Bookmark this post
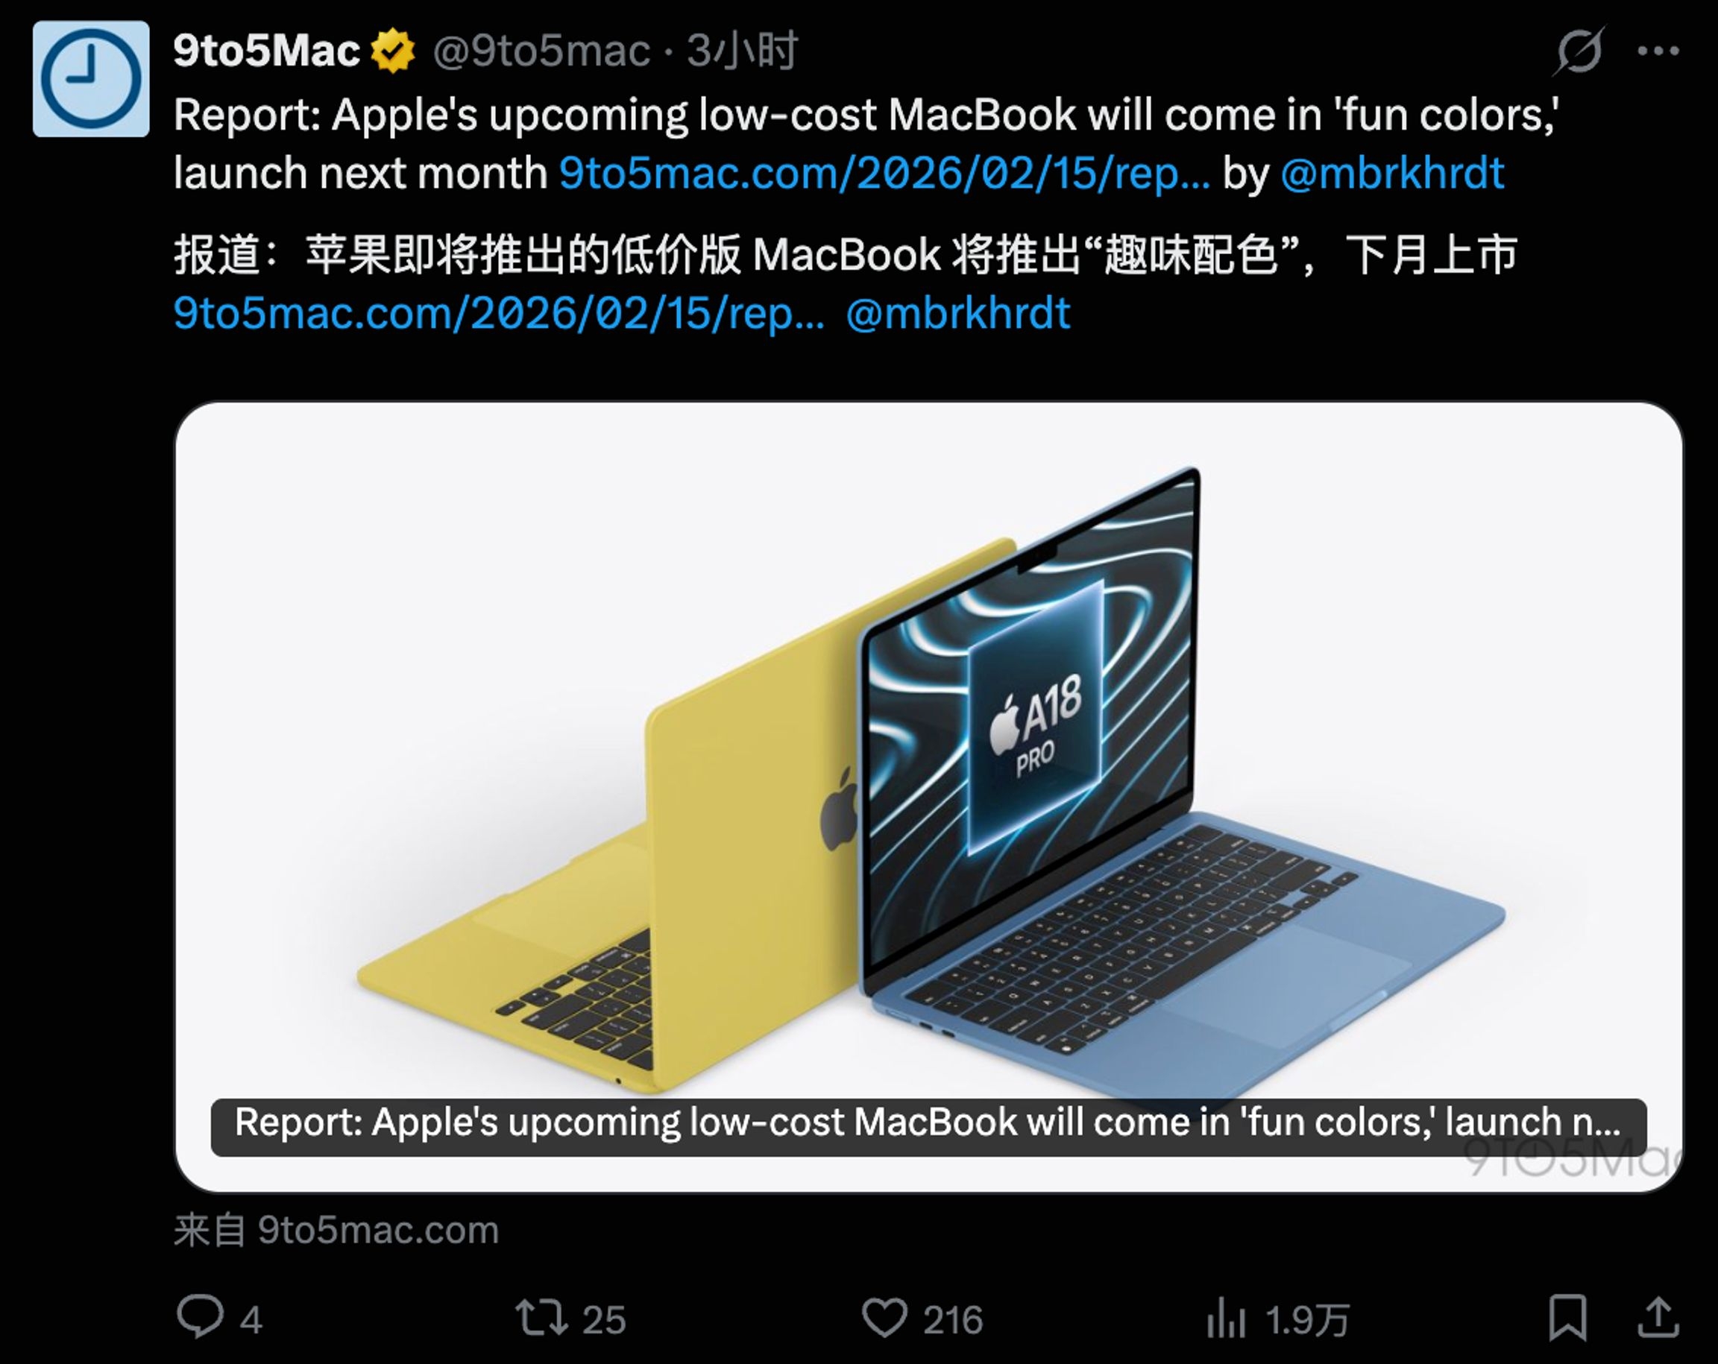 1567,1318
